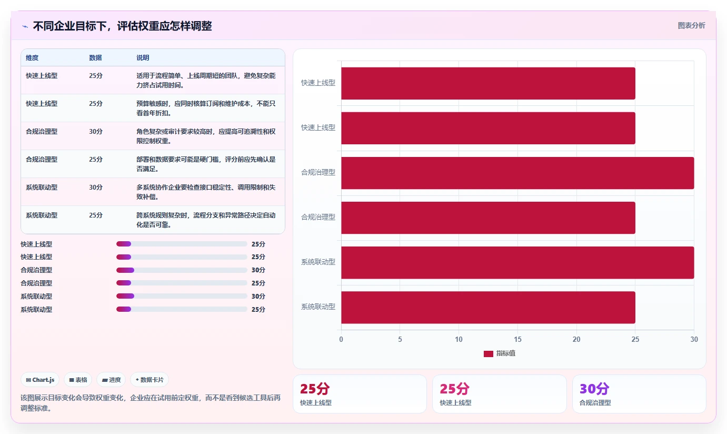The height and width of the screenshot is (434, 727).
Task: Click the 系统联动型 chart bar reaching 25
Action: [488, 307]
